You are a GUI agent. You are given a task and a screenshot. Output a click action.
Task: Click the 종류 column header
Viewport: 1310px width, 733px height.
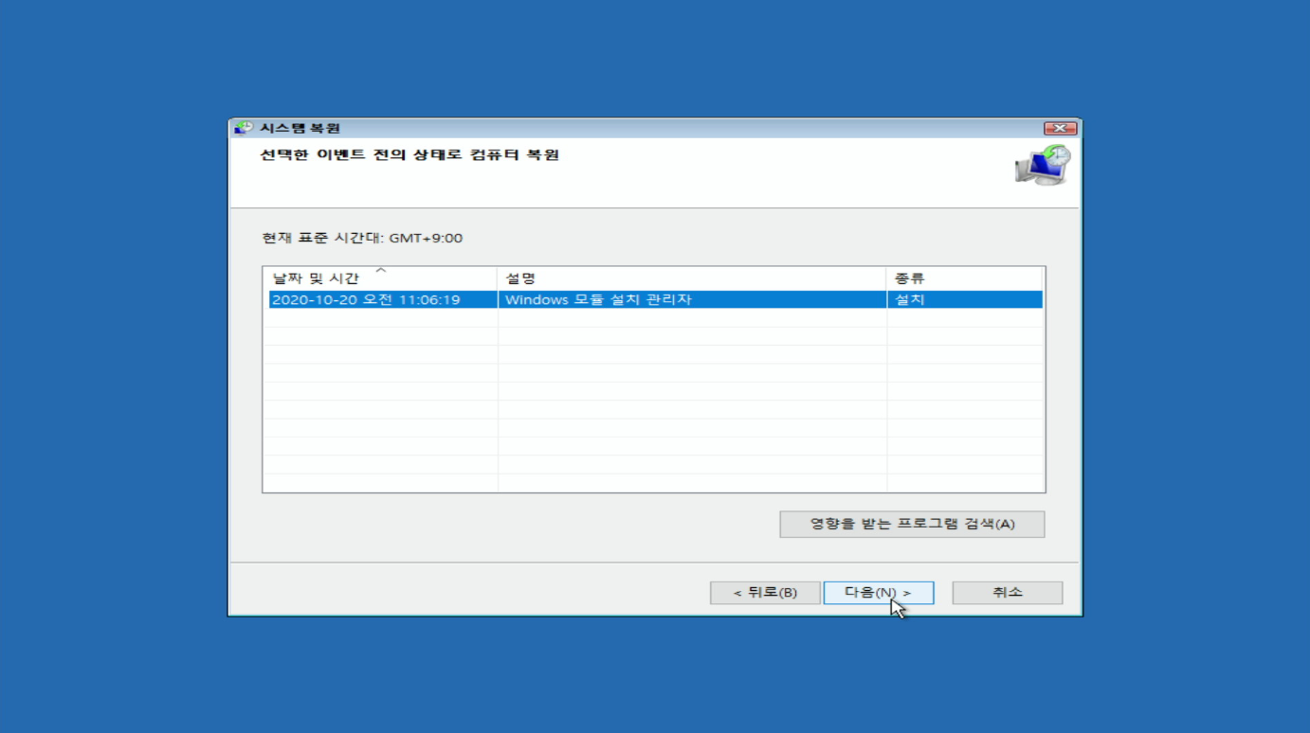point(965,278)
